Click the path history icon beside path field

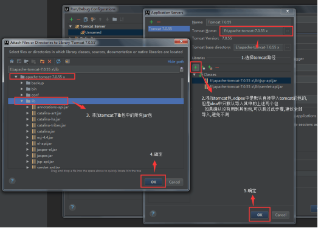(182, 69)
